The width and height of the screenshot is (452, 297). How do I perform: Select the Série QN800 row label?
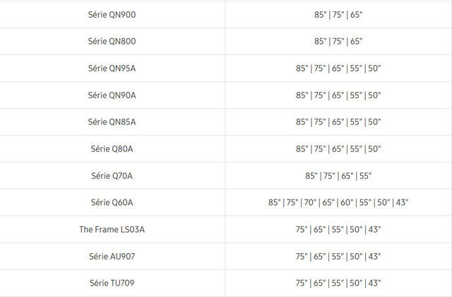[112, 41]
